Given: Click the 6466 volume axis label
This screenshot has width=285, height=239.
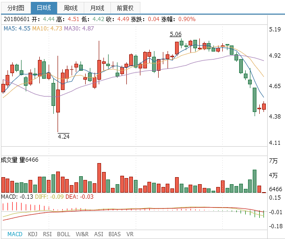Looking at the screenshot, I should pos(276,189).
